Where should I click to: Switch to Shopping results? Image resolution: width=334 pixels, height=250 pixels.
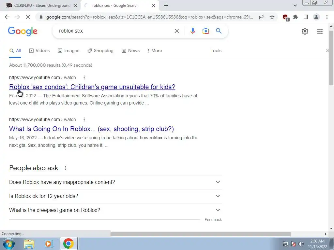100,50
